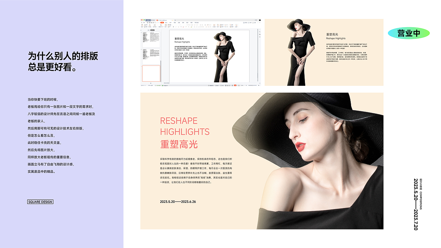The height and width of the screenshot is (248, 441).
Task: Click the Bold B formatting icon
Action: (x=173, y=27)
